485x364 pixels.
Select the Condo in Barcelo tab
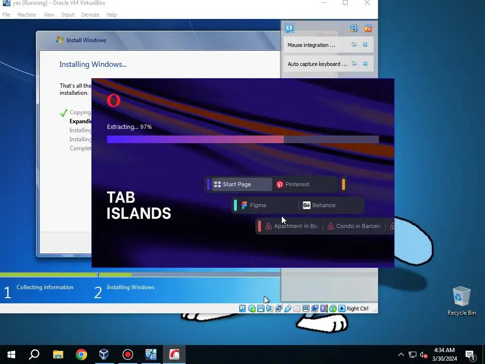pos(354,226)
